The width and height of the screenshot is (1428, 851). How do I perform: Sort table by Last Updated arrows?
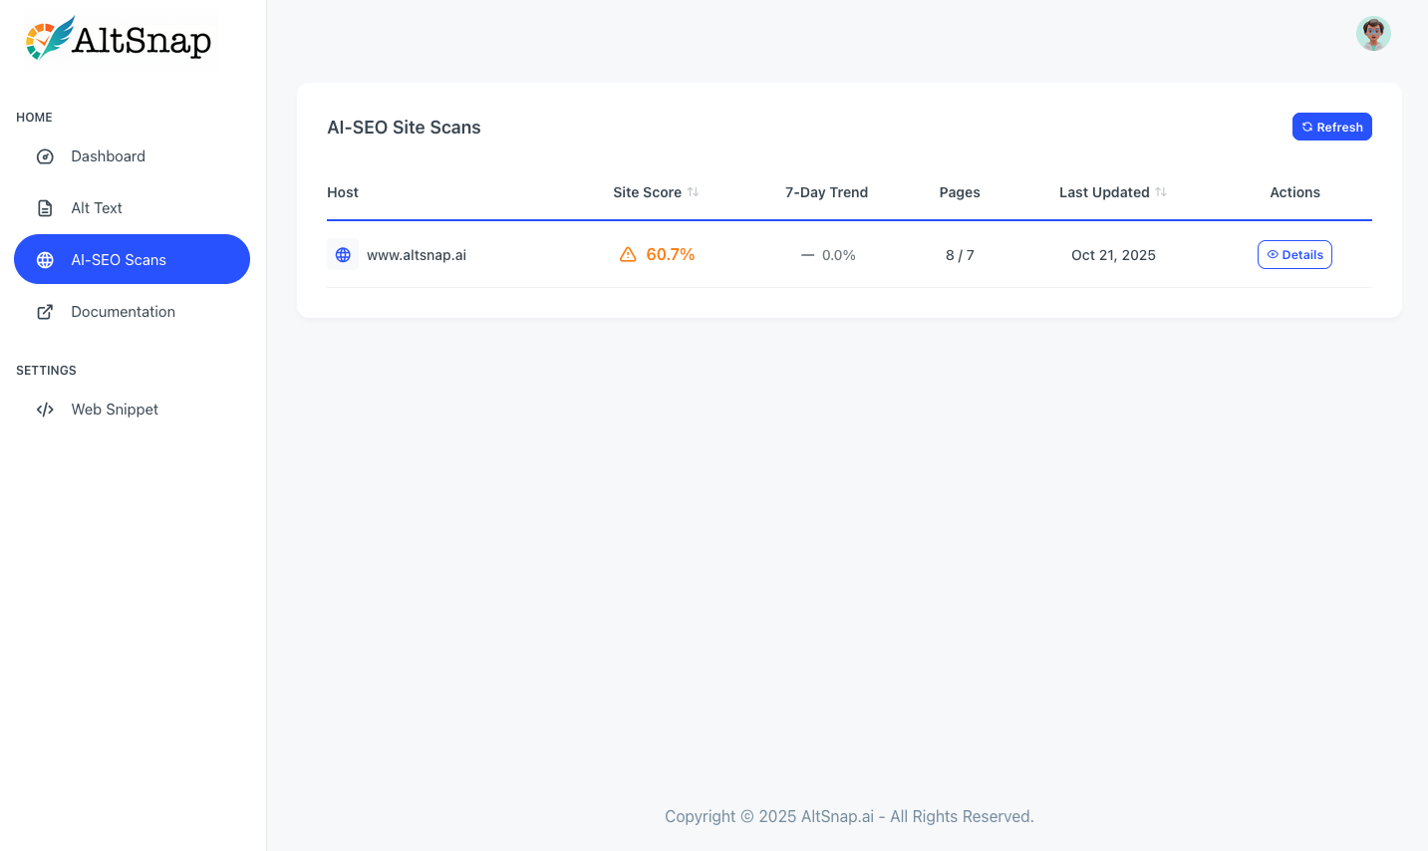[1161, 192]
